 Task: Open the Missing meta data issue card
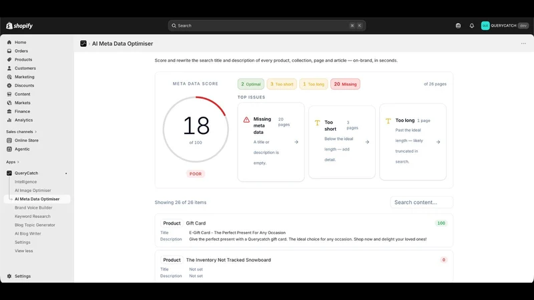pyautogui.click(x=271, y=142)
